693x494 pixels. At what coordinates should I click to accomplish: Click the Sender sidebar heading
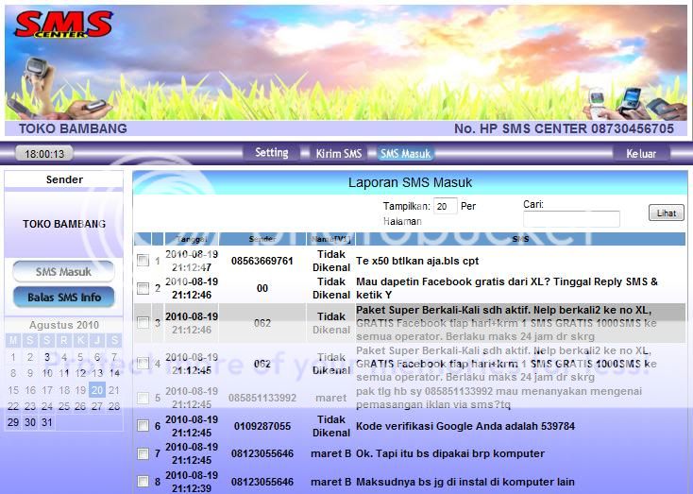click(x=64, y=179)
